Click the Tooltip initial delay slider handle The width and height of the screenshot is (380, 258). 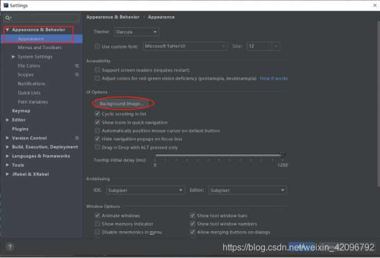[282, 155]
